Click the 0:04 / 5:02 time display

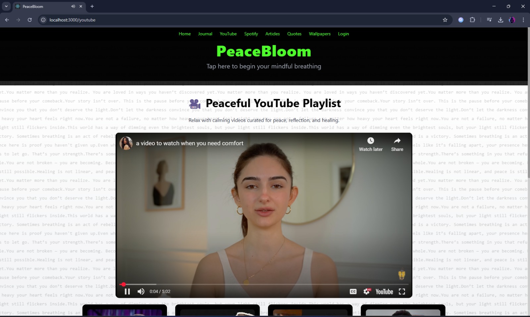(x=160, y=292)
